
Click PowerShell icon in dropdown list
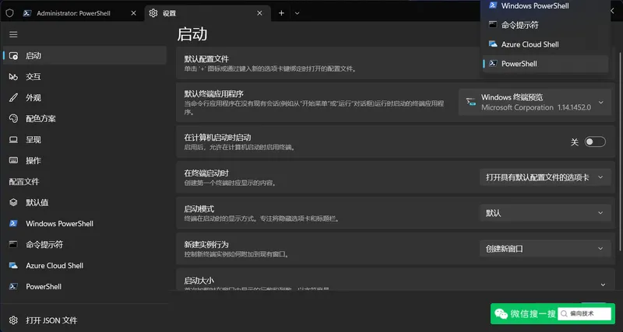(493, 64)
